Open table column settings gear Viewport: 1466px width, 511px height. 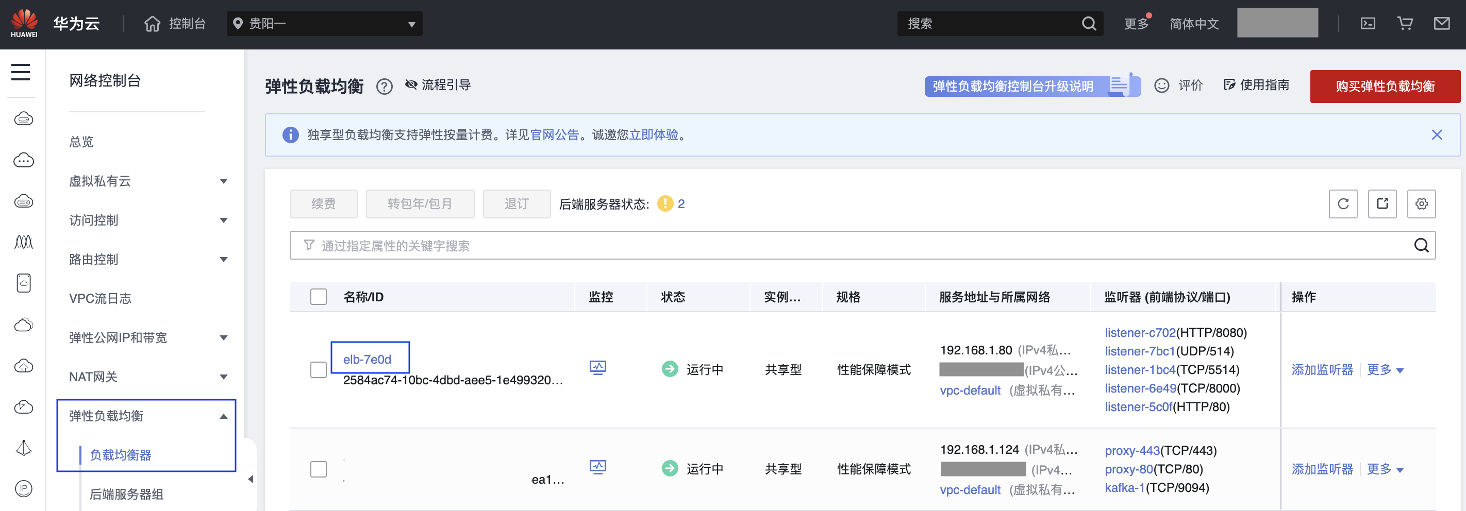1422,203
